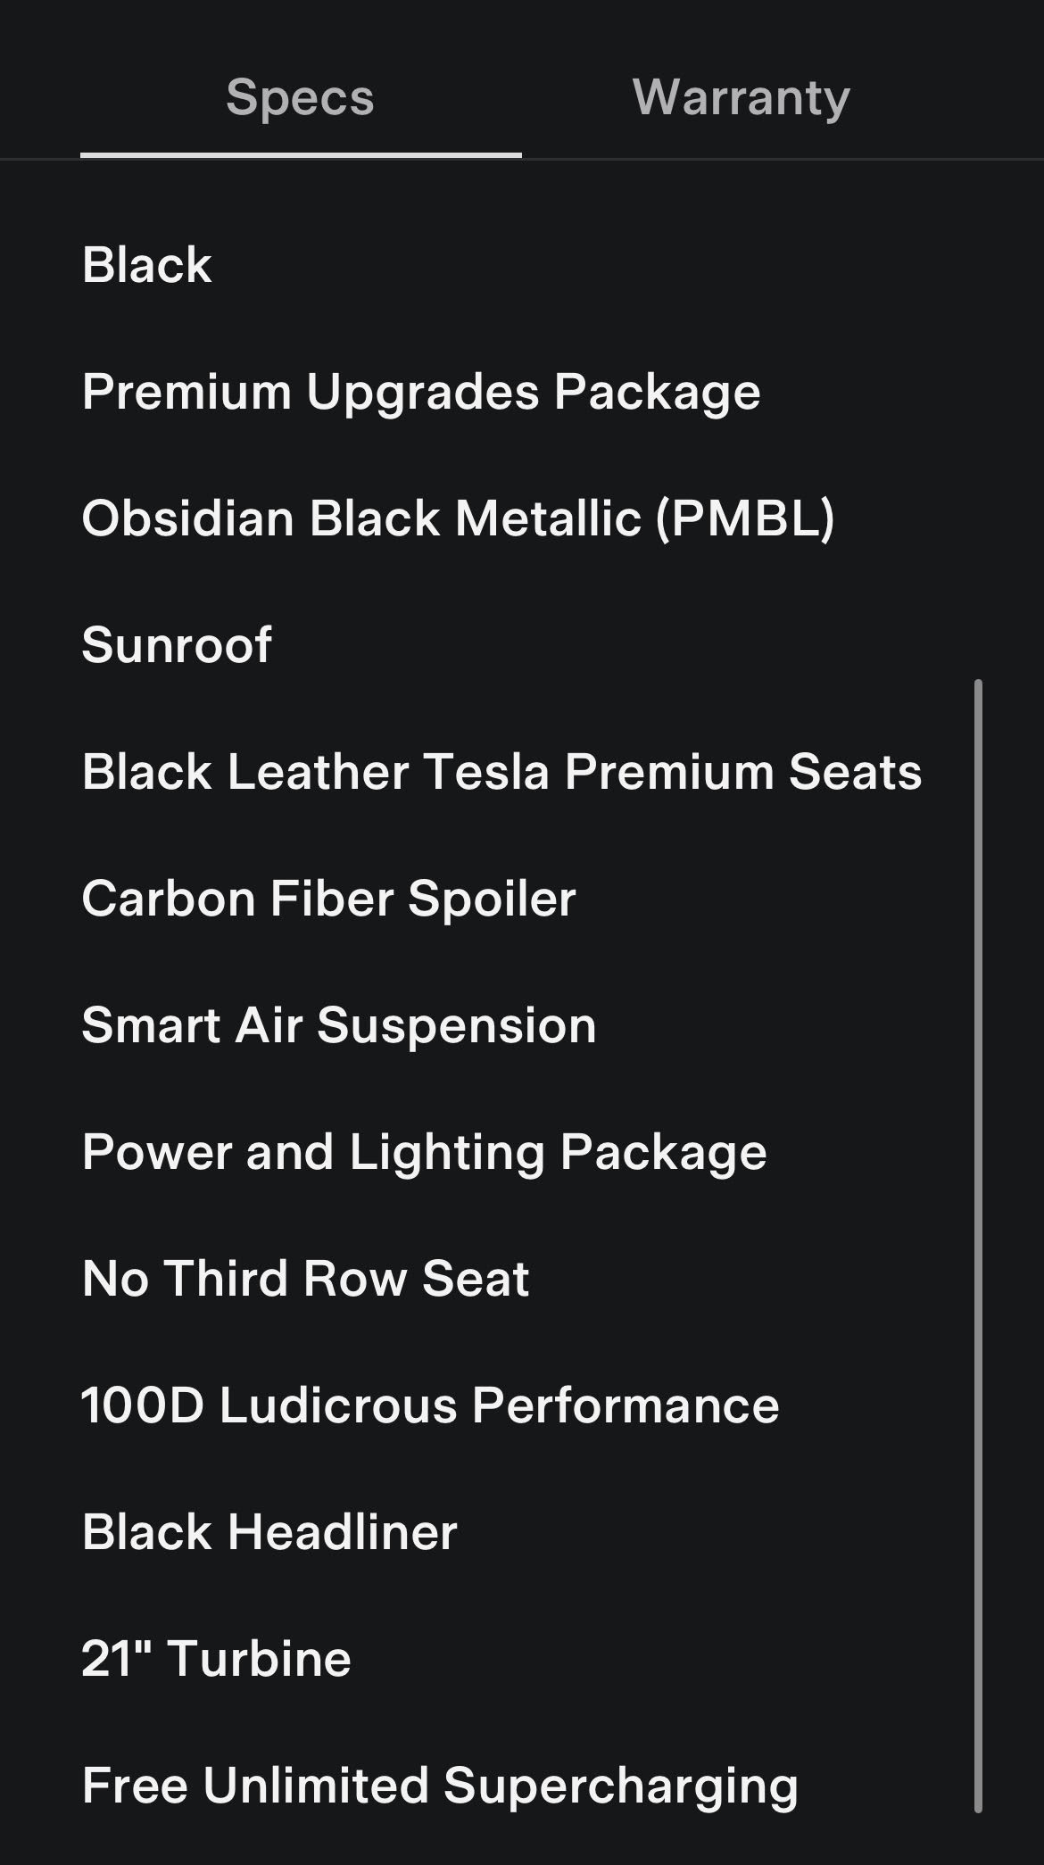Tap the Black spec entry at top

point(147,265)
